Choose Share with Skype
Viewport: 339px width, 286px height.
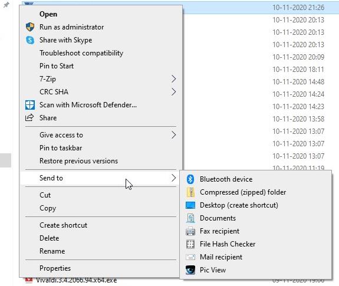click(101, 40)
